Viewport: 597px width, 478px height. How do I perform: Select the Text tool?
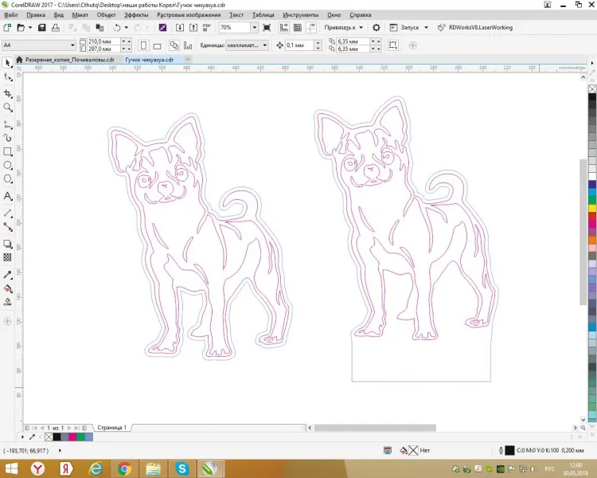8,196
